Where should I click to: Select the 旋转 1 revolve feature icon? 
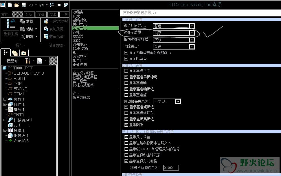tap(10, 99)
